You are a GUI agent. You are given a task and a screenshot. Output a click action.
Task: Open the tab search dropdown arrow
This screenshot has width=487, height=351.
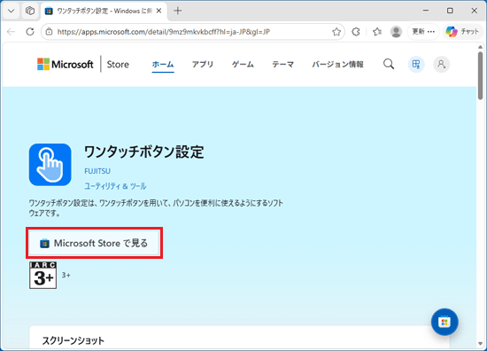coord(12,11)
